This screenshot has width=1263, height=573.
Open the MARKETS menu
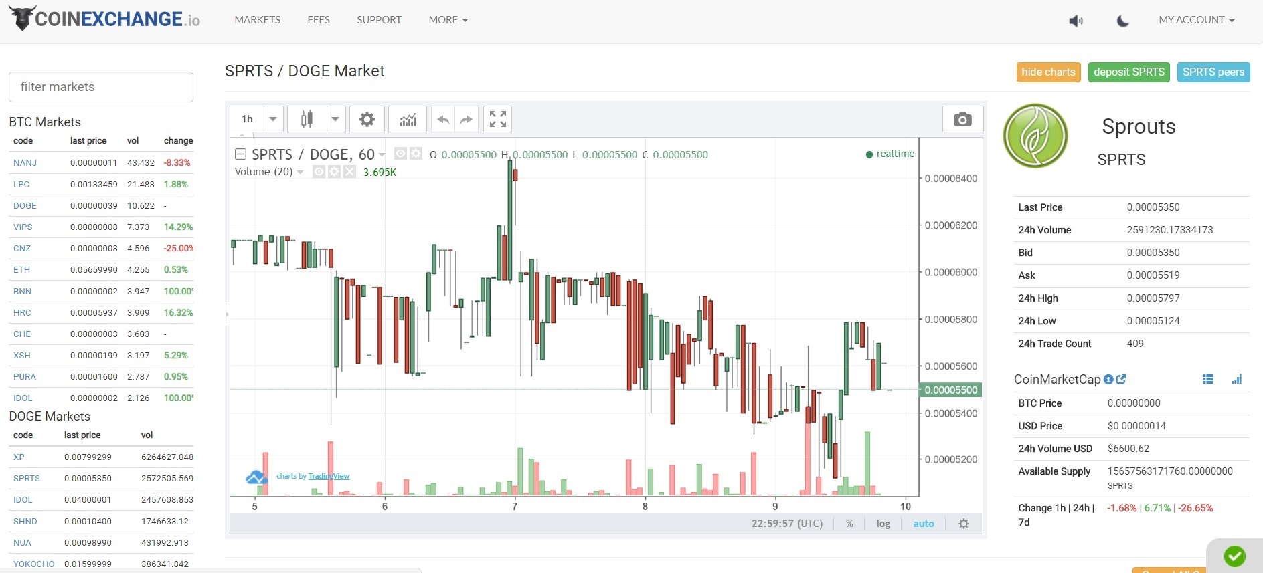click(257, 20)
